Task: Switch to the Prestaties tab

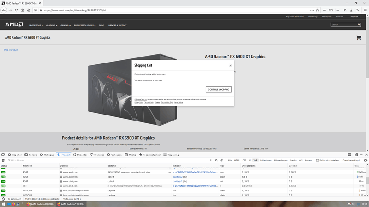Action: pyautogui.click(x=97, y=155)
